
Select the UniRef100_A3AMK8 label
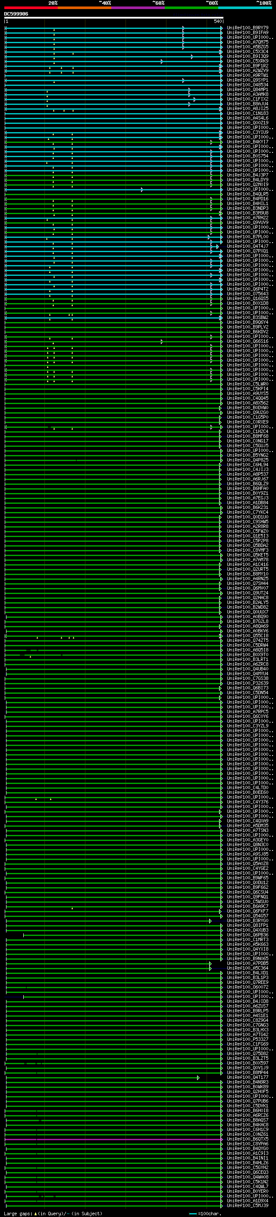click(248, 95)
